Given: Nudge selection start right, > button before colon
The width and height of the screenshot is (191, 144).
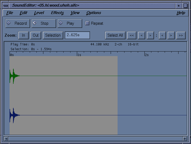Looking at the screenshot, I should pyautogui.click(x=150, y=35).
